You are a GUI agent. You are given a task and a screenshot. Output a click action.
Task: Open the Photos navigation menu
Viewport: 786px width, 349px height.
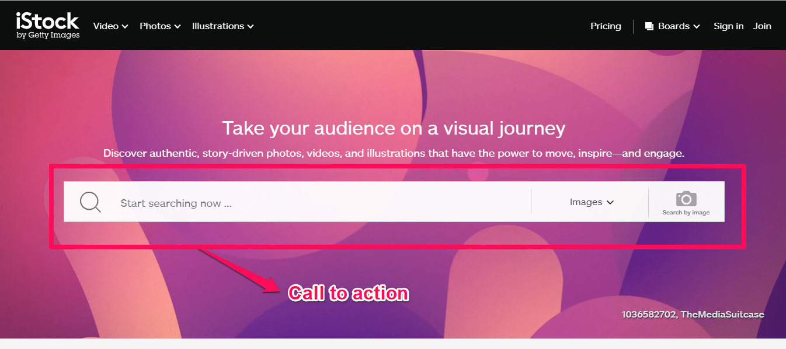pyautogui.click(x=155, y=26)
